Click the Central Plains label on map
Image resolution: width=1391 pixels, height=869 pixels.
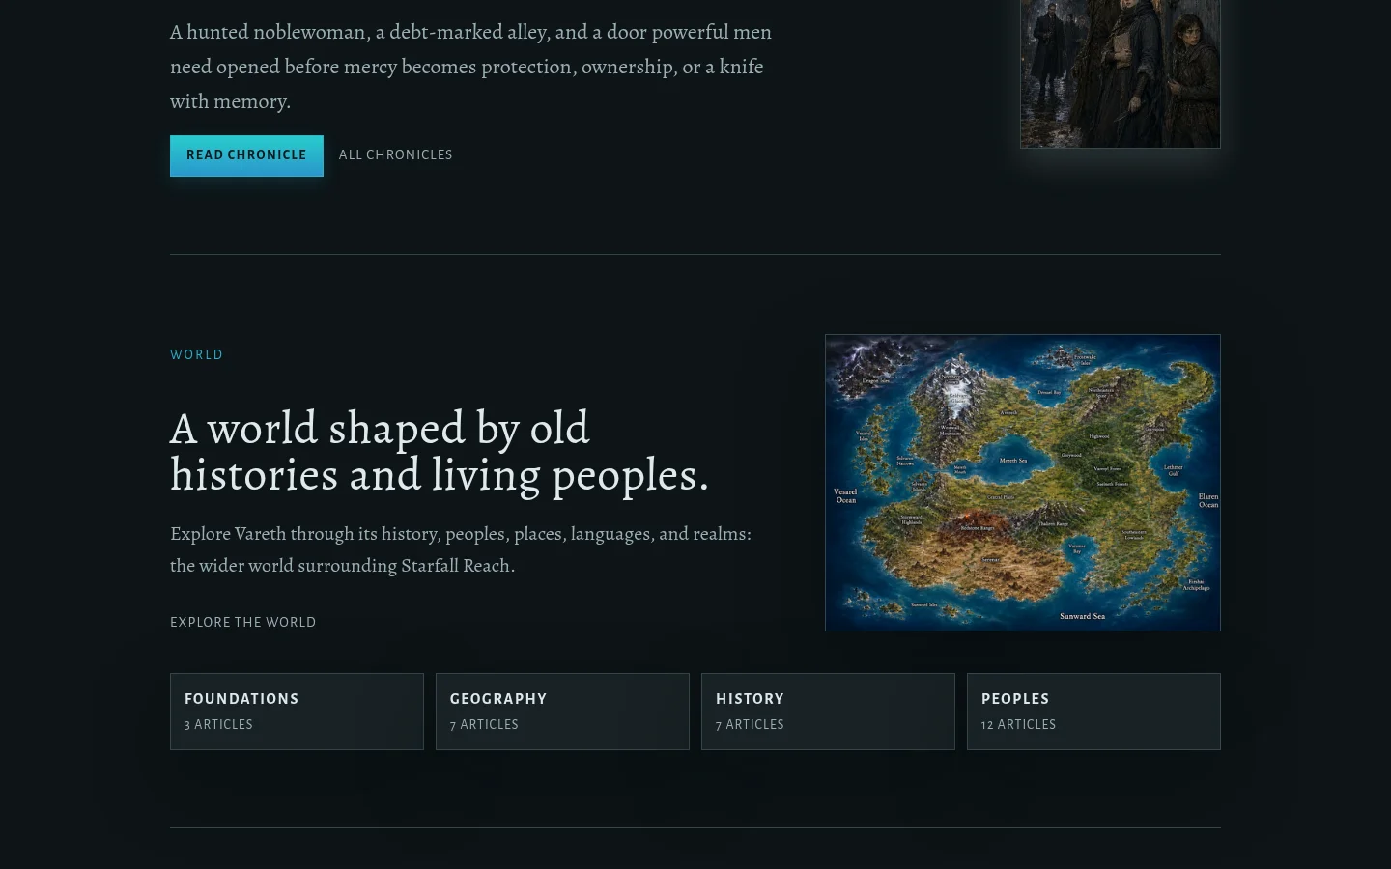pyautogui.click(x=1001, y=497)
